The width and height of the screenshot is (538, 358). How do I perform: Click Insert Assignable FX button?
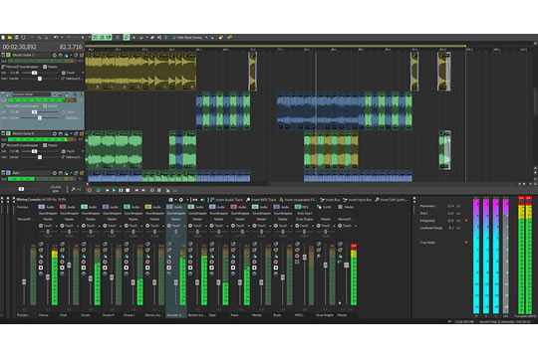(x=298, y=200)
